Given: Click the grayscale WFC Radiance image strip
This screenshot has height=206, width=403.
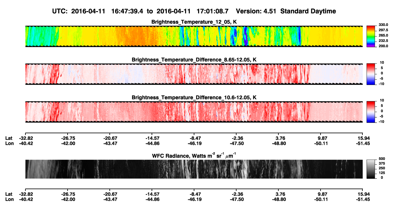Looking at the screenshot, I should (194, 169).
